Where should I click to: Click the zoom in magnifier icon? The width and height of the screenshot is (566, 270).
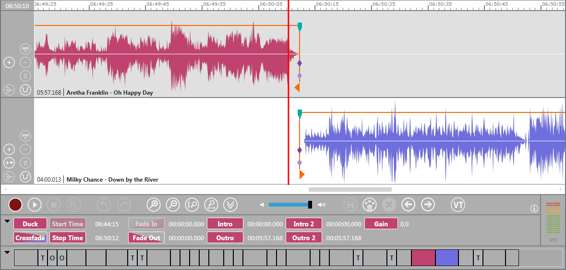153,205
